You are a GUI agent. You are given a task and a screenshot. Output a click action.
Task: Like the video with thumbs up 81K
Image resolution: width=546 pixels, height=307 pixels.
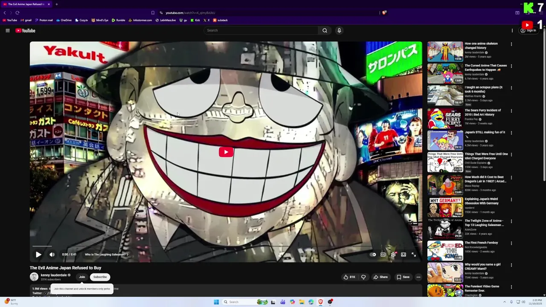349,277
